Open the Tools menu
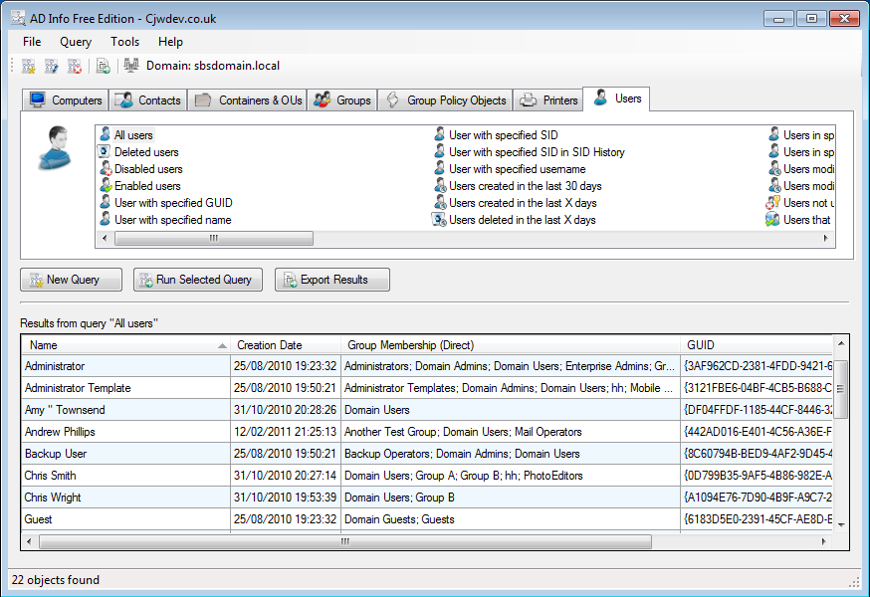 click(x=125, y=42)
